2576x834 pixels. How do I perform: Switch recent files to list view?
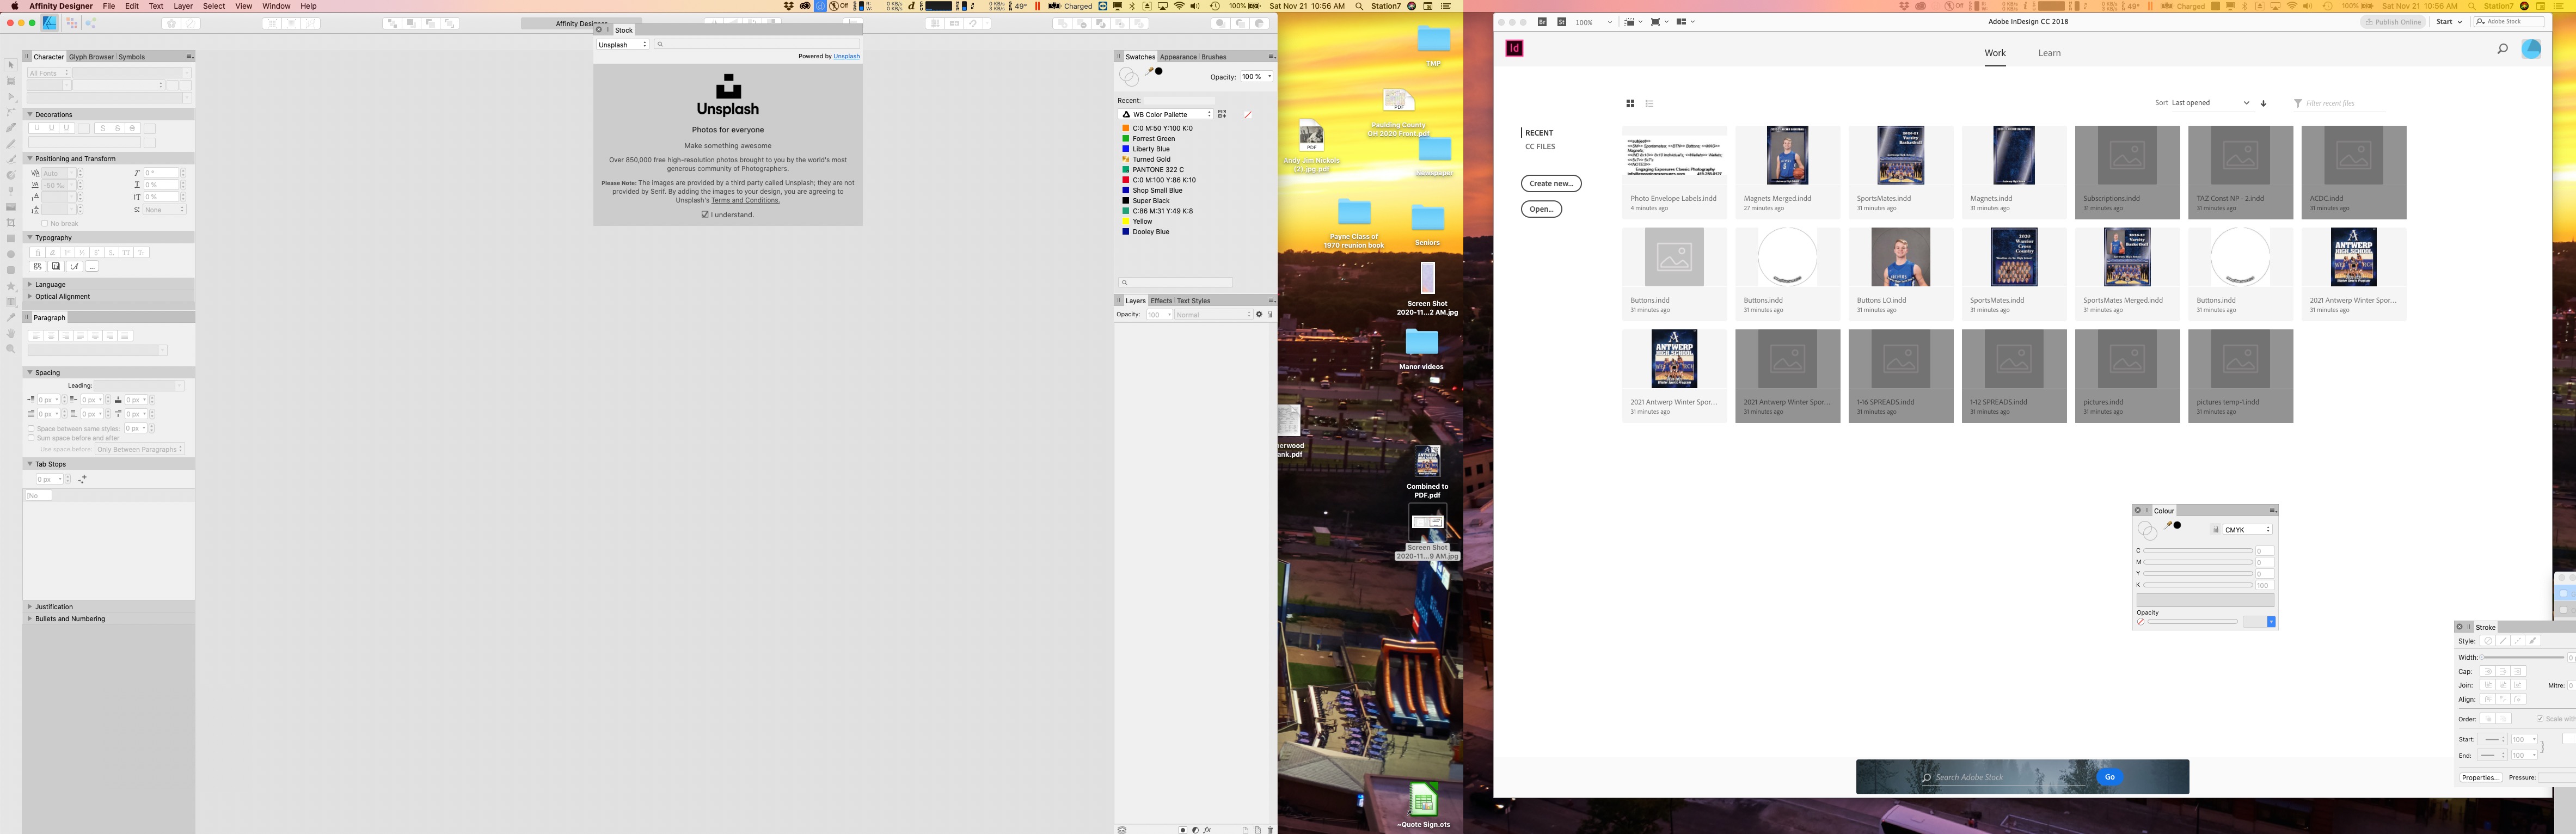tap(1649, 103)
